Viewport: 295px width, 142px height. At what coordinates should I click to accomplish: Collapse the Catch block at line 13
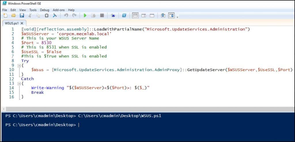[19, 83]
